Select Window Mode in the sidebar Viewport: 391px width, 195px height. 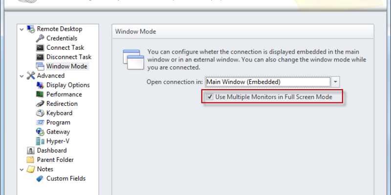[66, 66]
